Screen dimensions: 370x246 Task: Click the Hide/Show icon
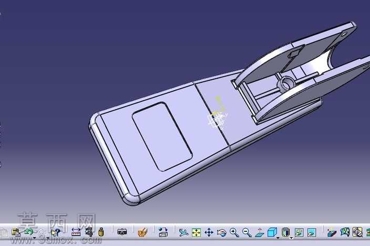click(299, 232)
